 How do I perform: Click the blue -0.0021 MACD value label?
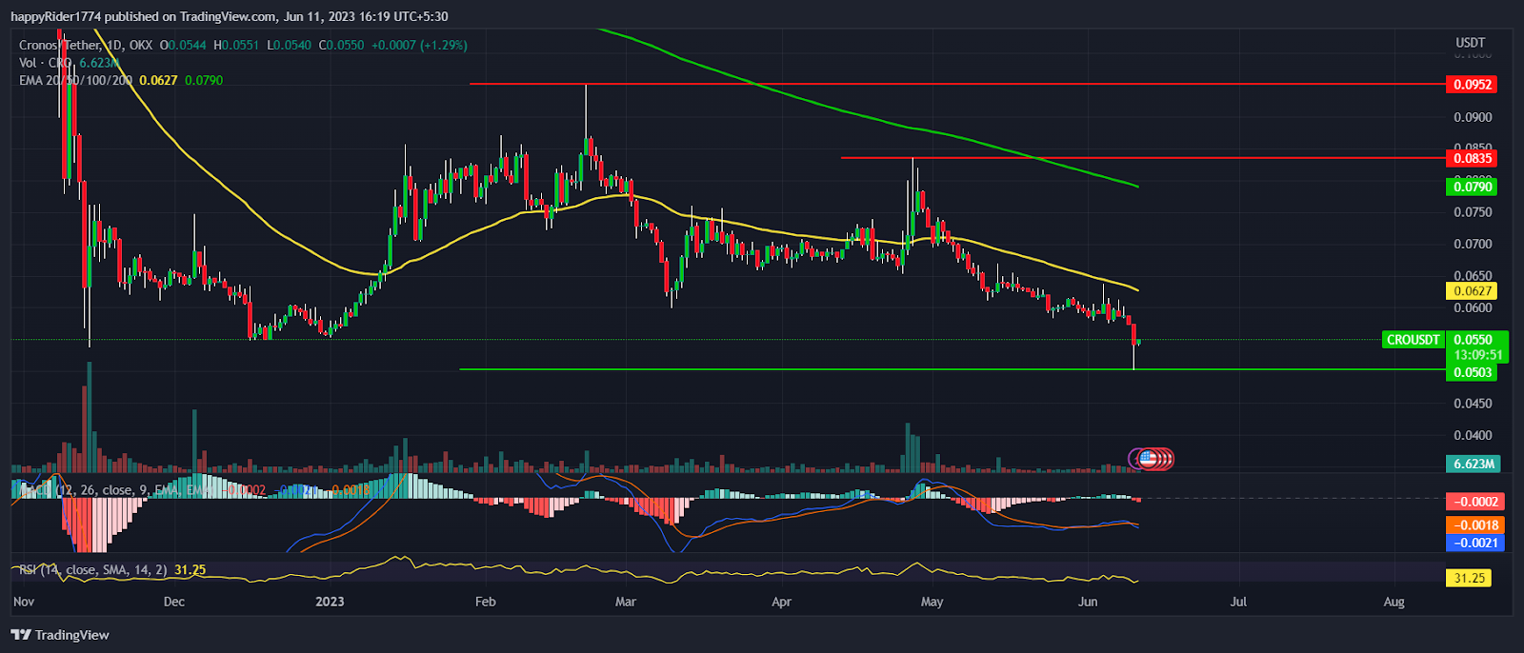point(1474,543)
